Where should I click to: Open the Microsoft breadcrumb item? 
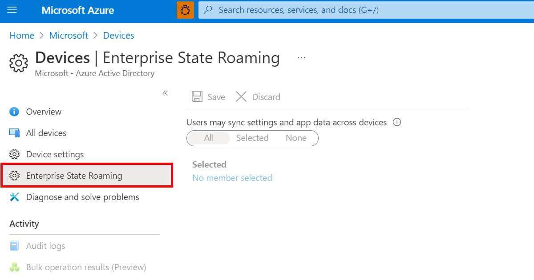point(69,35)
